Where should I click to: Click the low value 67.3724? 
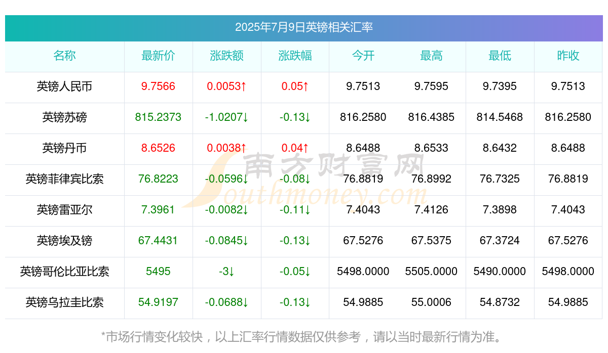tap(500, 241)
